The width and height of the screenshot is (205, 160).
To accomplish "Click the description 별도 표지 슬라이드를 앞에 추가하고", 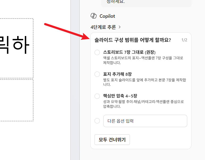I will point(130,80).
